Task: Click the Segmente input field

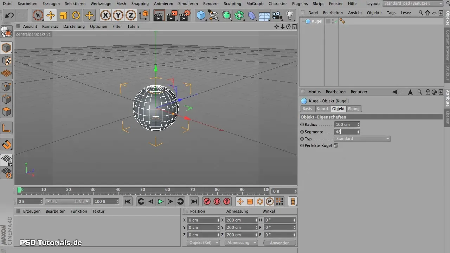Action: 345,132
